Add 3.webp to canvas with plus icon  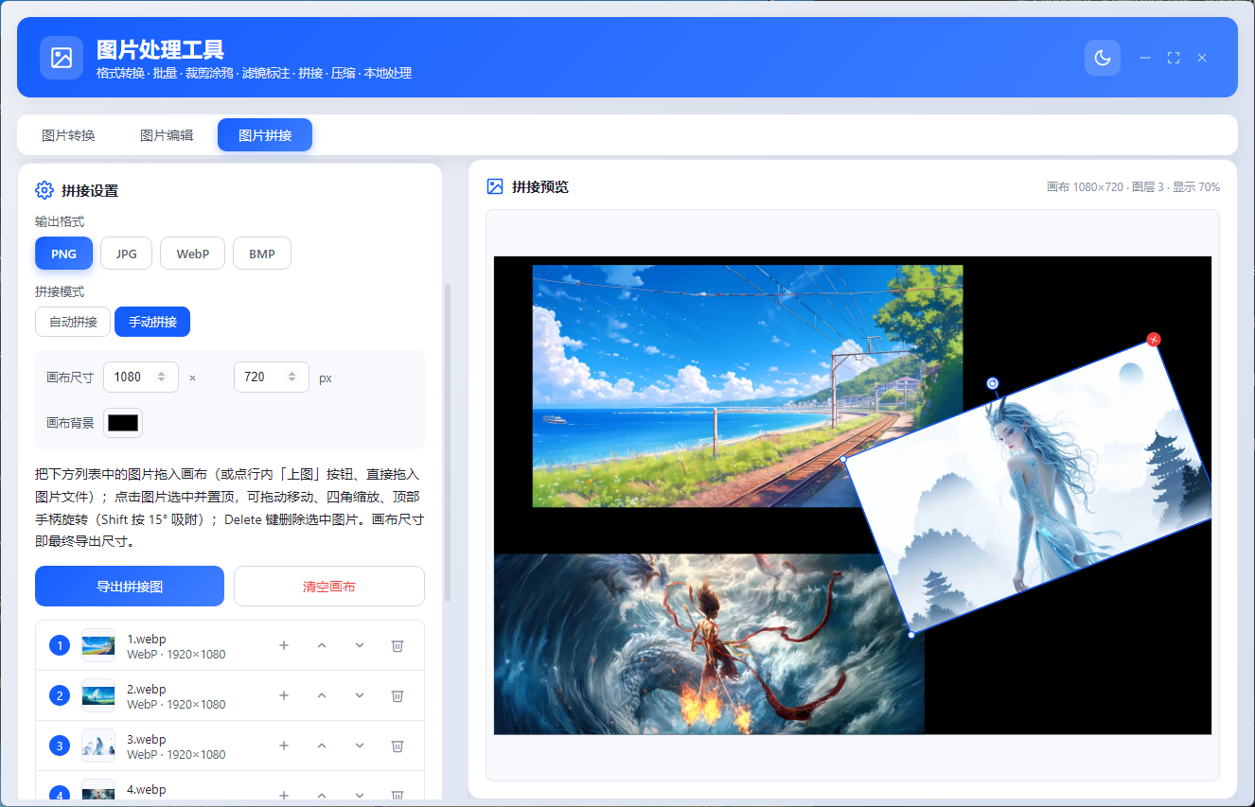coord(284,746)
